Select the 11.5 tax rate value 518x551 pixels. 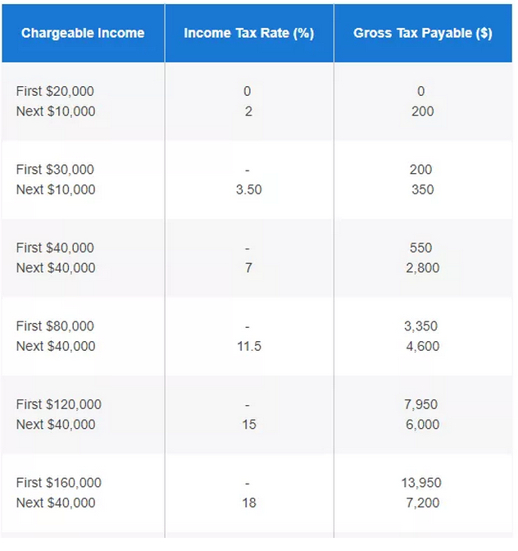pos(248,347)
